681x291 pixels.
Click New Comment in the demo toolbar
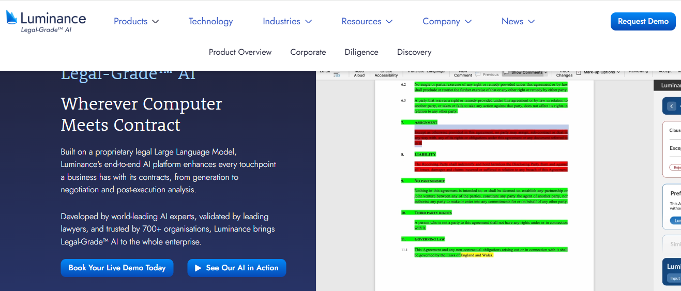coord(463,73)
